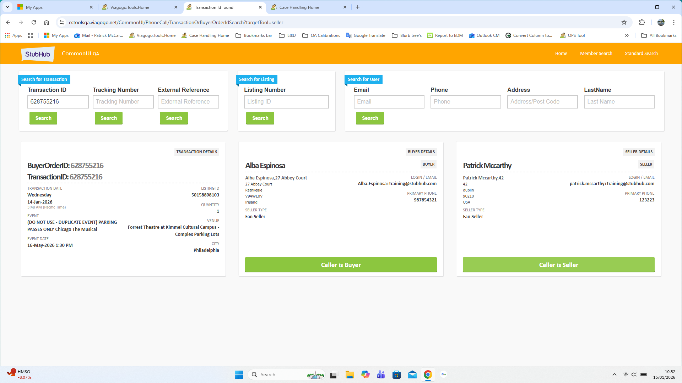Bookmark this page with star icon
This screenshot has height=383, width=682.
point(624,22)
